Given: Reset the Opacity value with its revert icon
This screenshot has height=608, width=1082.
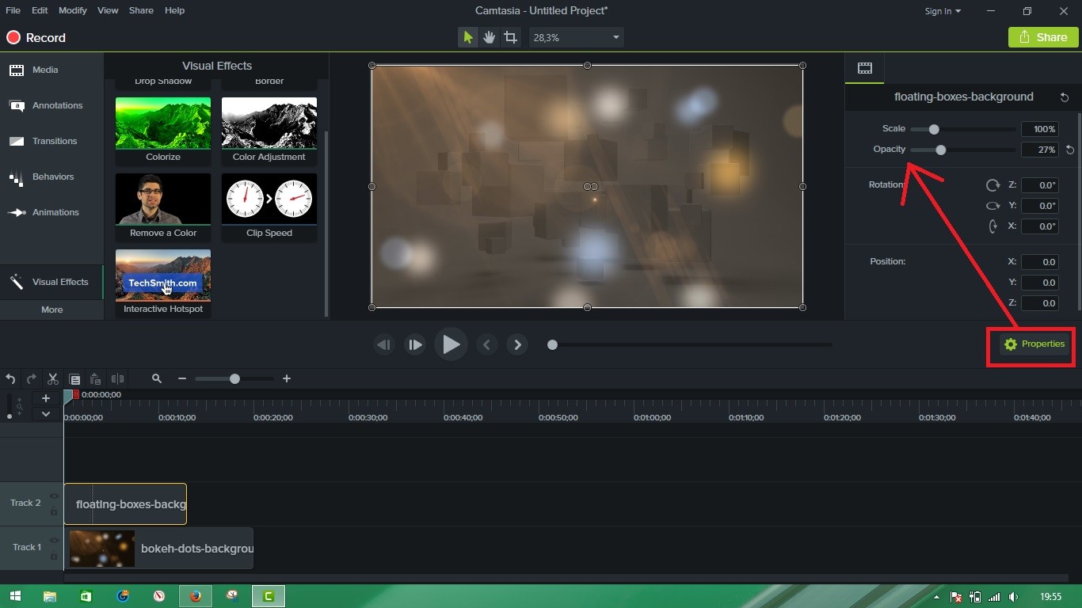Looking at the screenshot, I should tap(1070, 150).
